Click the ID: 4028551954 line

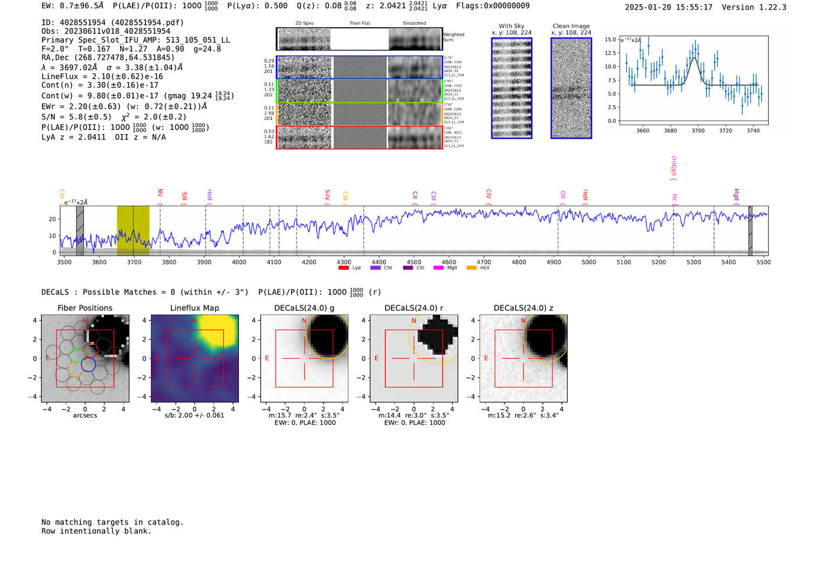click(112, 22)
